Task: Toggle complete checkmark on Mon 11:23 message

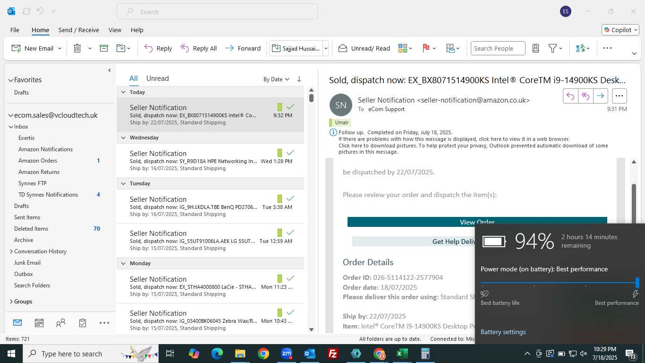Action: (290, 278)
